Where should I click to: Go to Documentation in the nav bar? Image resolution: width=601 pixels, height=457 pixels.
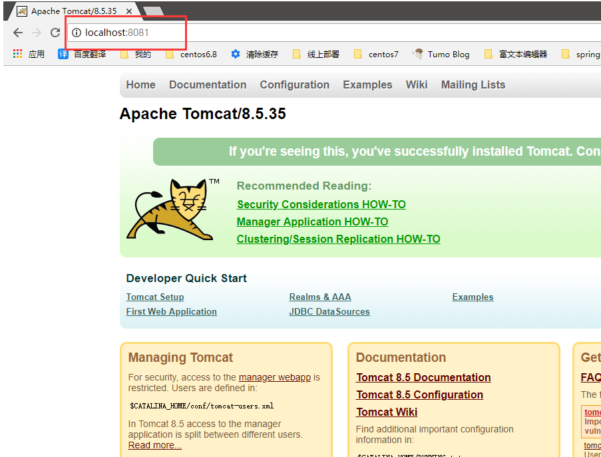point(208,84)
